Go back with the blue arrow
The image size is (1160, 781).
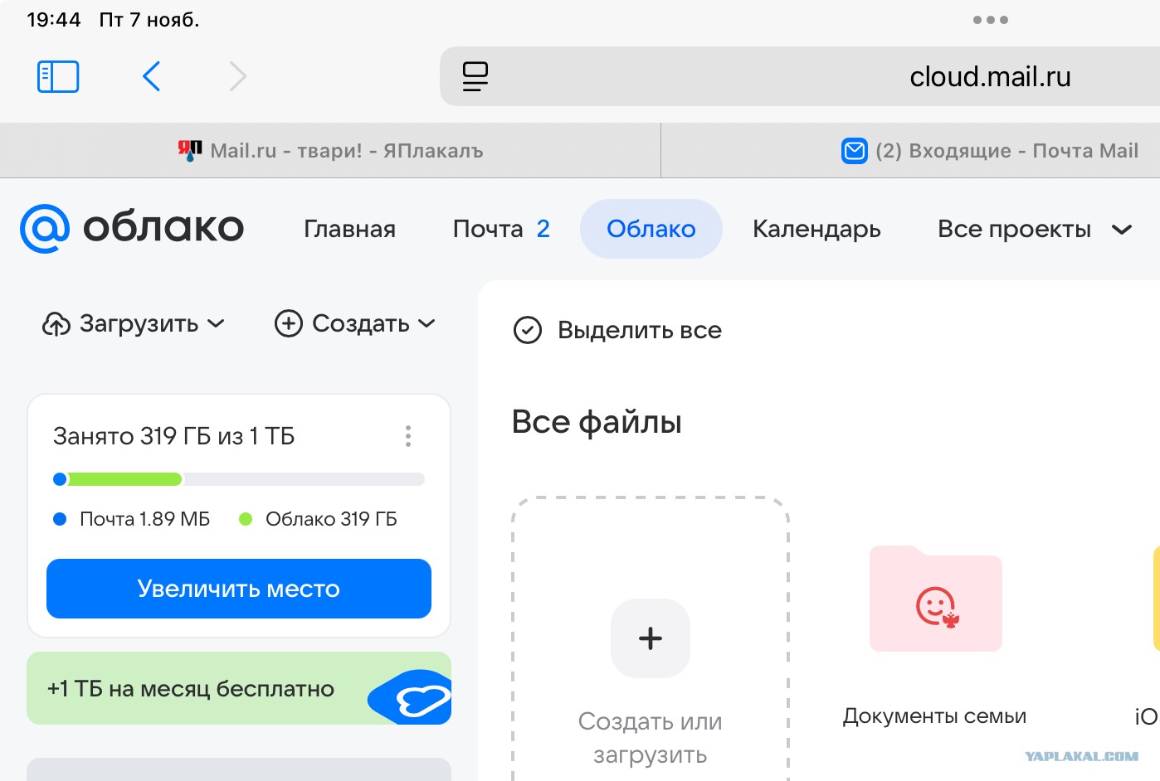coord(151,76)
